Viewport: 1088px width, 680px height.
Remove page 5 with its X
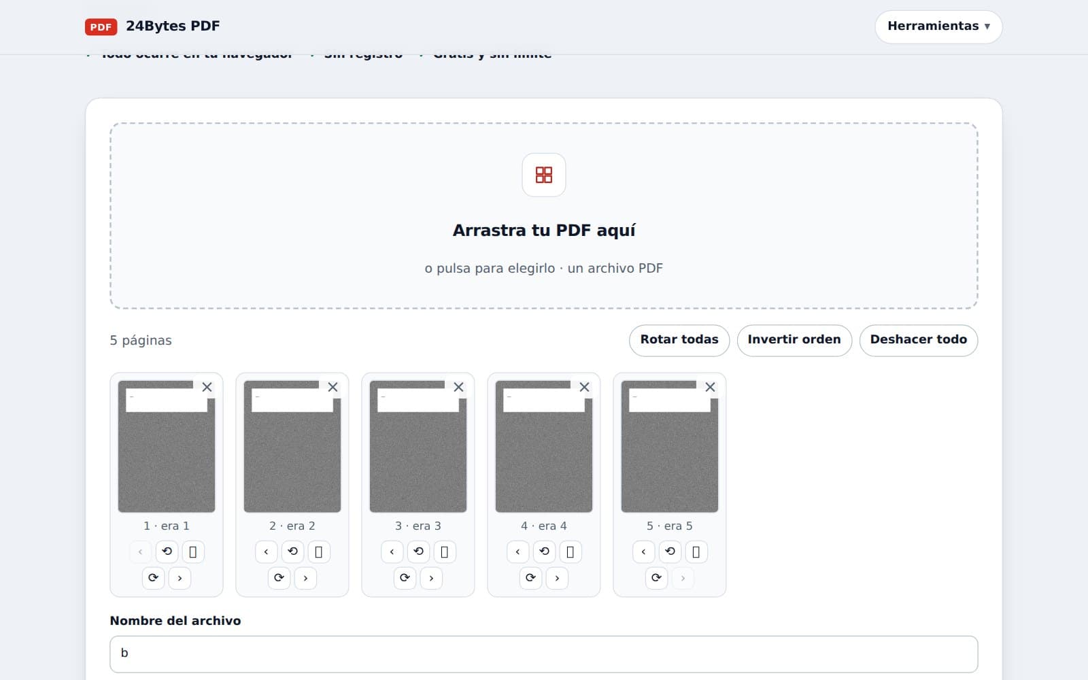point(711,387)
